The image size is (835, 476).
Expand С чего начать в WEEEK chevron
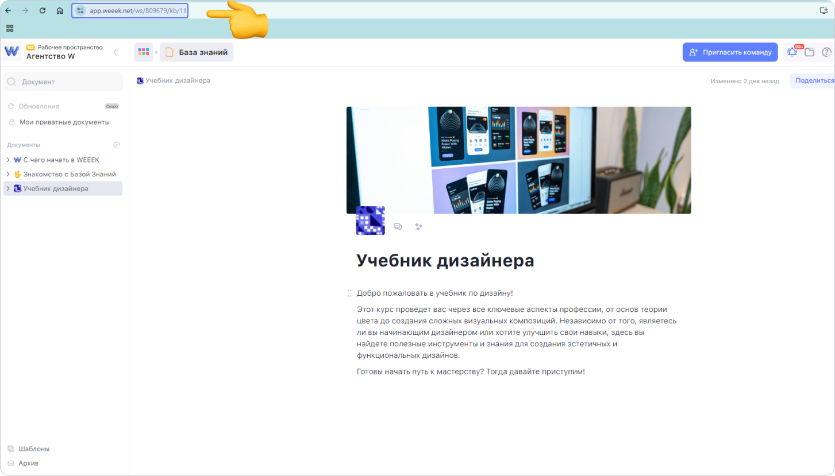point(8,160)
